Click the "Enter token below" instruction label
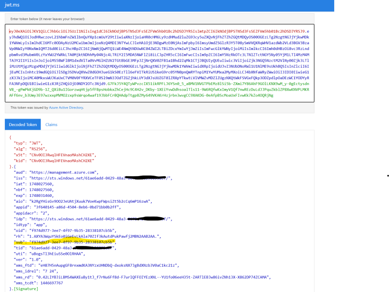This screenshot has height=292, width=389. pos(47,19)
